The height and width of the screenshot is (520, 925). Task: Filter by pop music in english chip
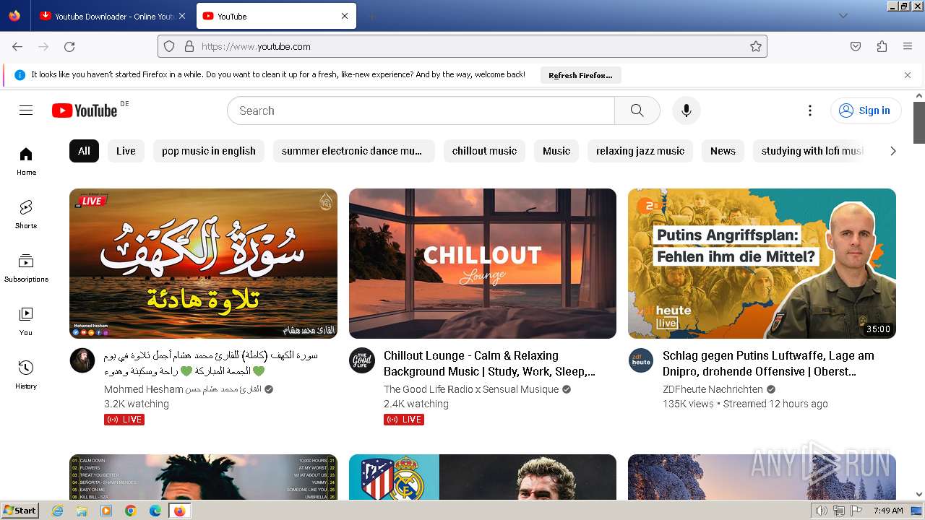pyautogui.click(x=209, y=151)
